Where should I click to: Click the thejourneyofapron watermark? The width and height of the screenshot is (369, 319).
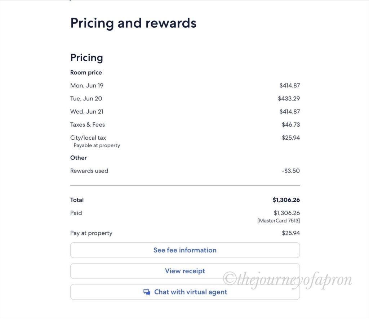tap(287, 280)
